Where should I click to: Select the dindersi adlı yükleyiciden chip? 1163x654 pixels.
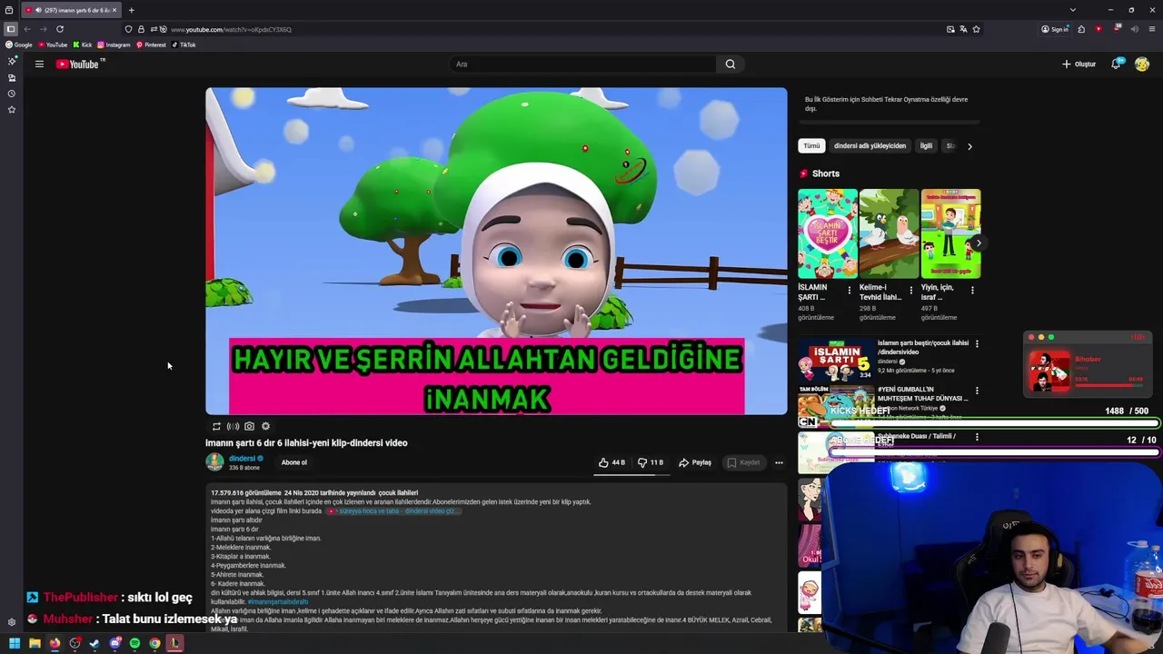(x=870, y=145)
